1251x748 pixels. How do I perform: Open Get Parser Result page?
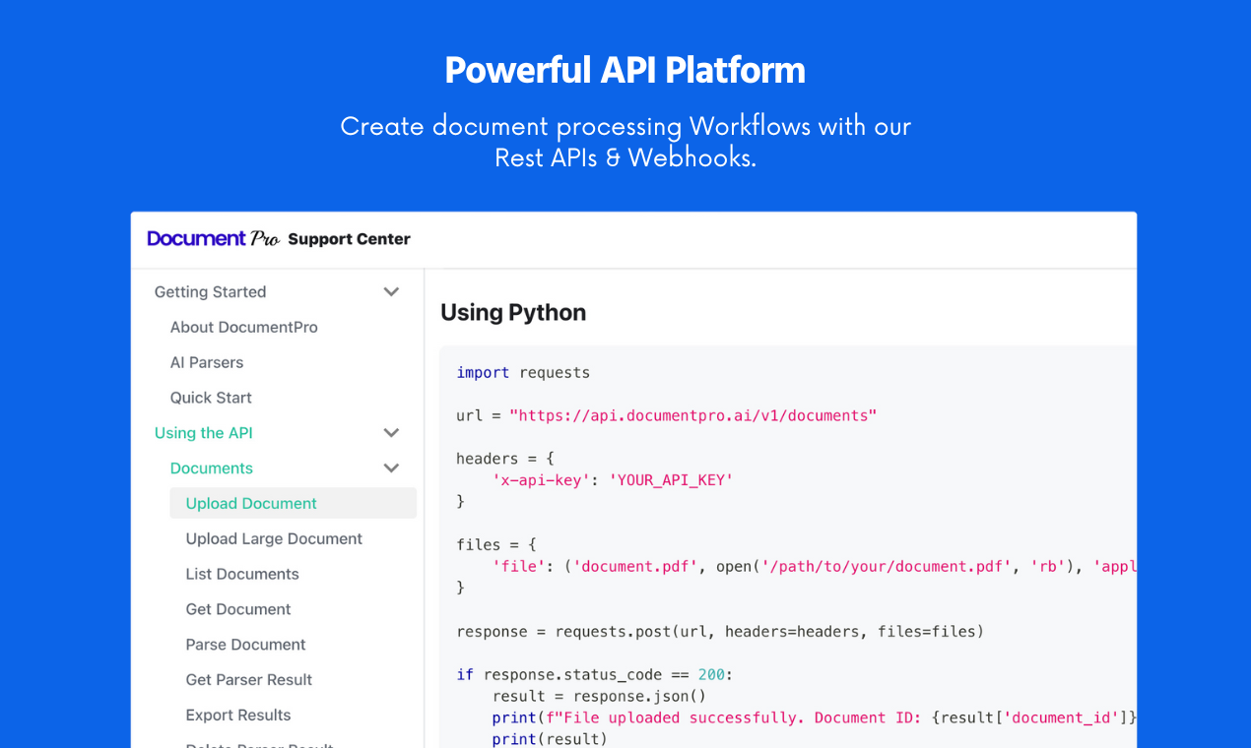tap(249, 680)
